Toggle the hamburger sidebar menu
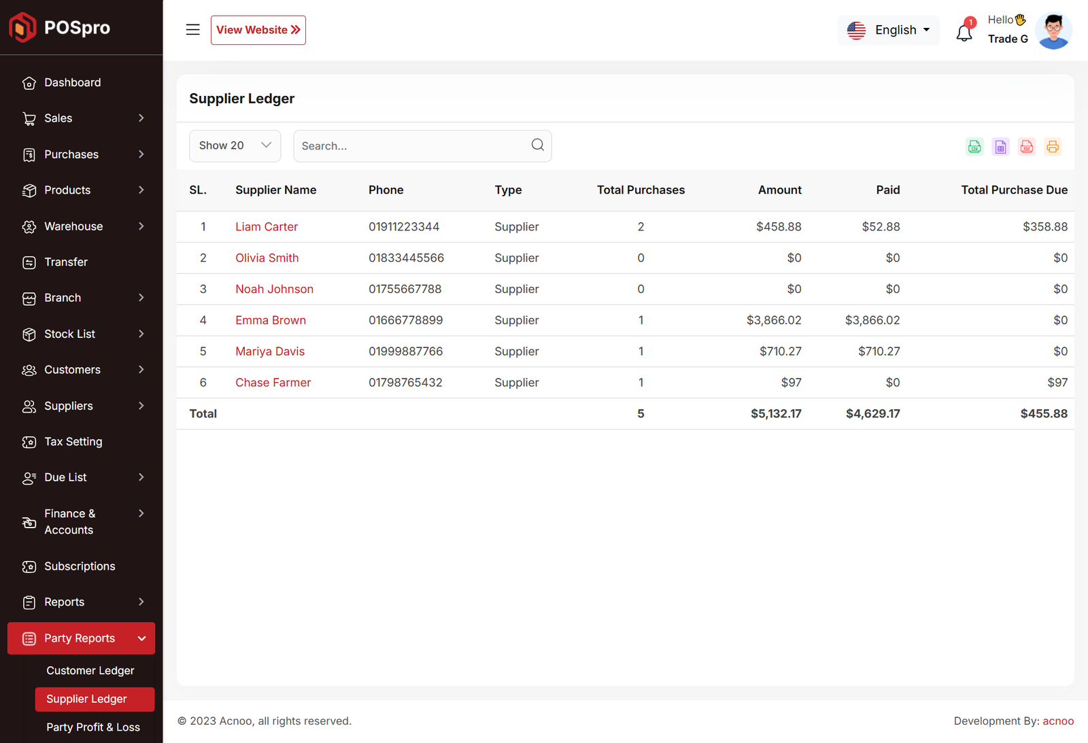 [x=192, y=30]
